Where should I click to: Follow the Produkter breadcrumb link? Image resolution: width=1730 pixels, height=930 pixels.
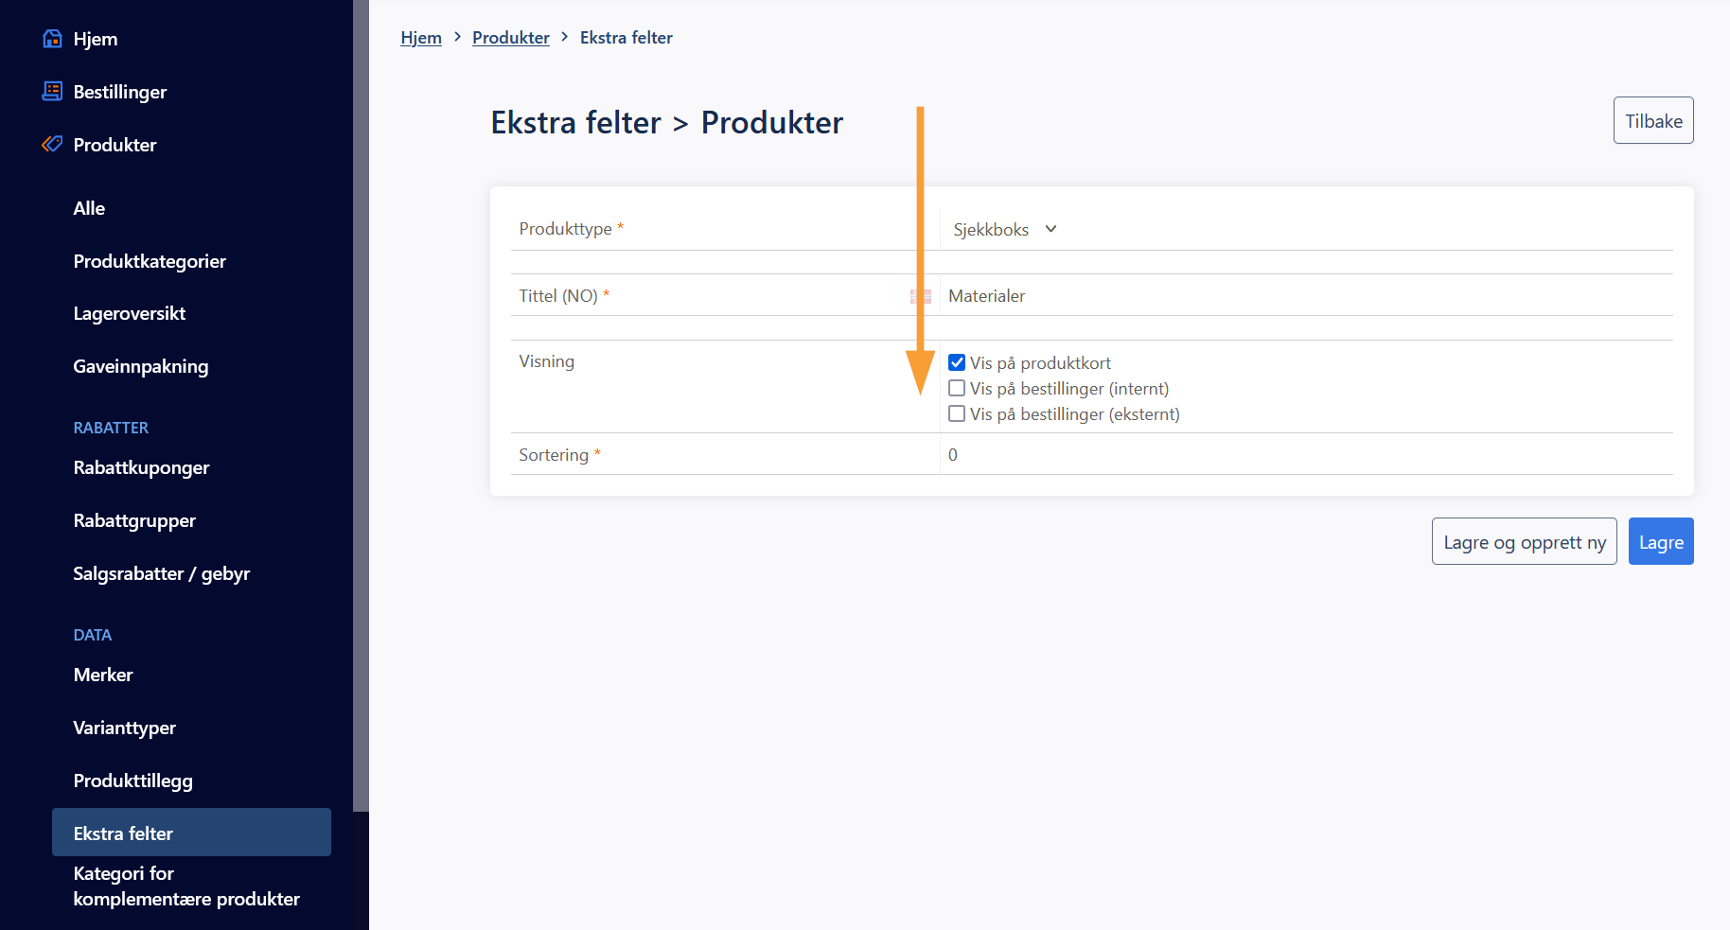(x=511, y=38)
